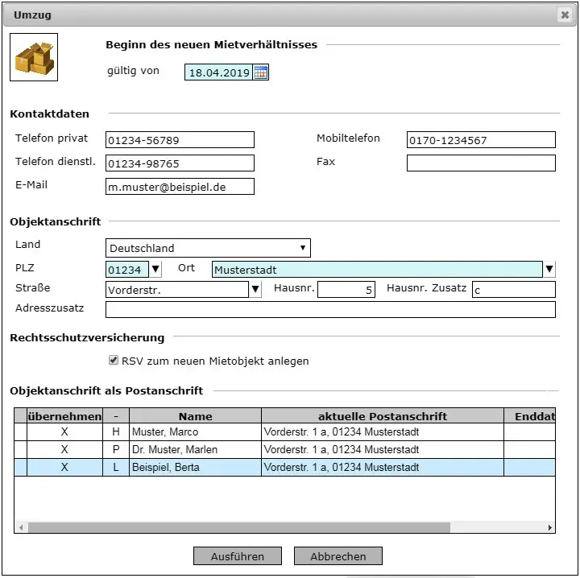
Task: Click the moving boxes icon
Action: click(34, 57)
